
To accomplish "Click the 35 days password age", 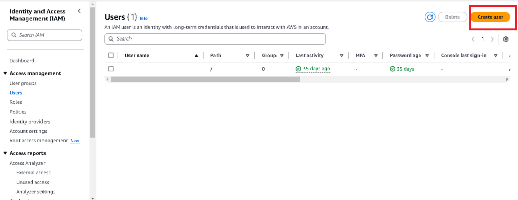I will (402, 69).
